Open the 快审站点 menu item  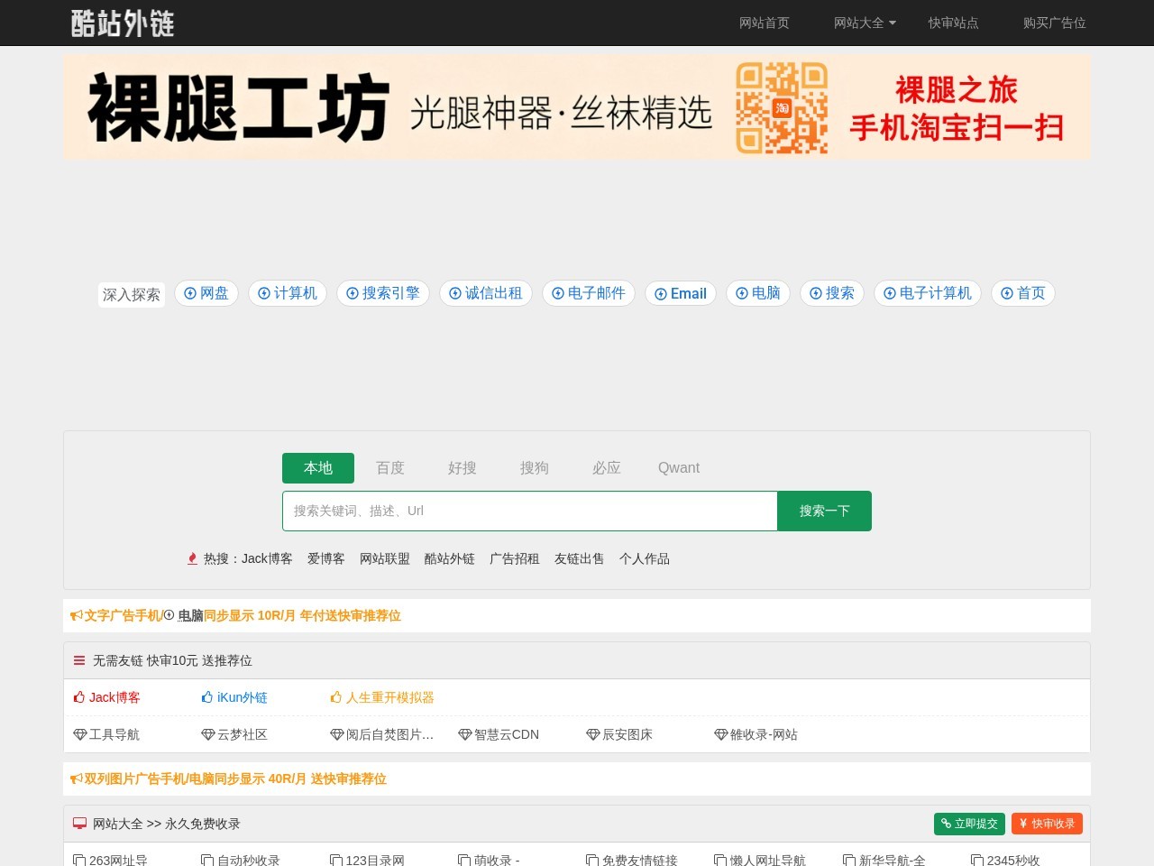953,23
